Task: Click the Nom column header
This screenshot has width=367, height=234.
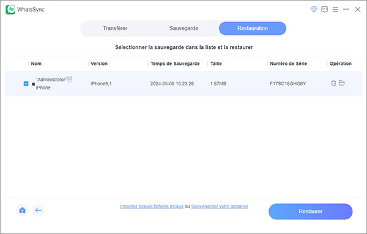Action: 36,64
